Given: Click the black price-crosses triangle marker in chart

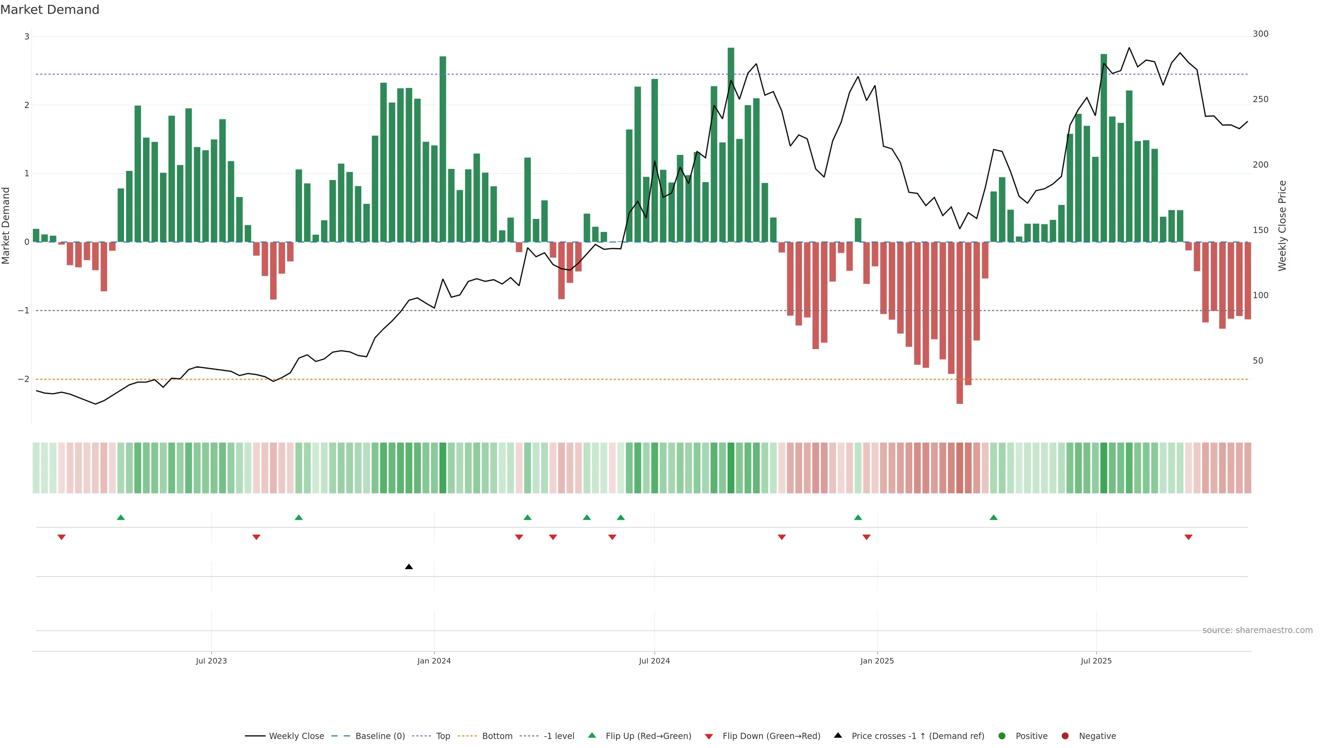Looking at the screenshot, I should click(x=409, y=567).
